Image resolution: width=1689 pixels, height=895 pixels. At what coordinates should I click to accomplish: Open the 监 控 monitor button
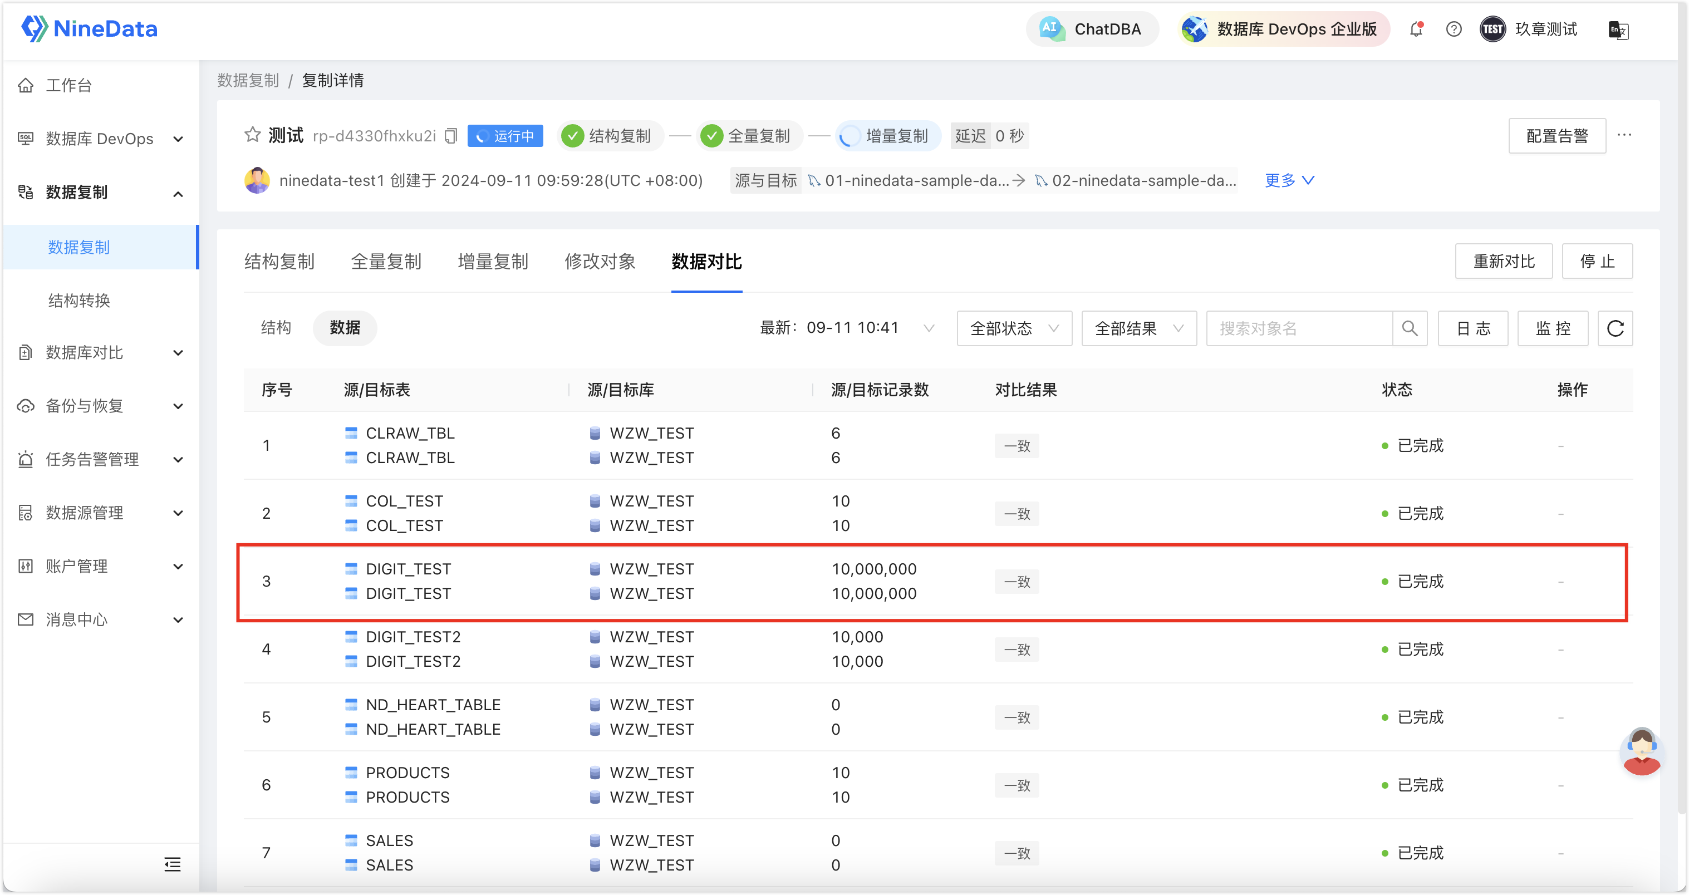[1553, 328]
